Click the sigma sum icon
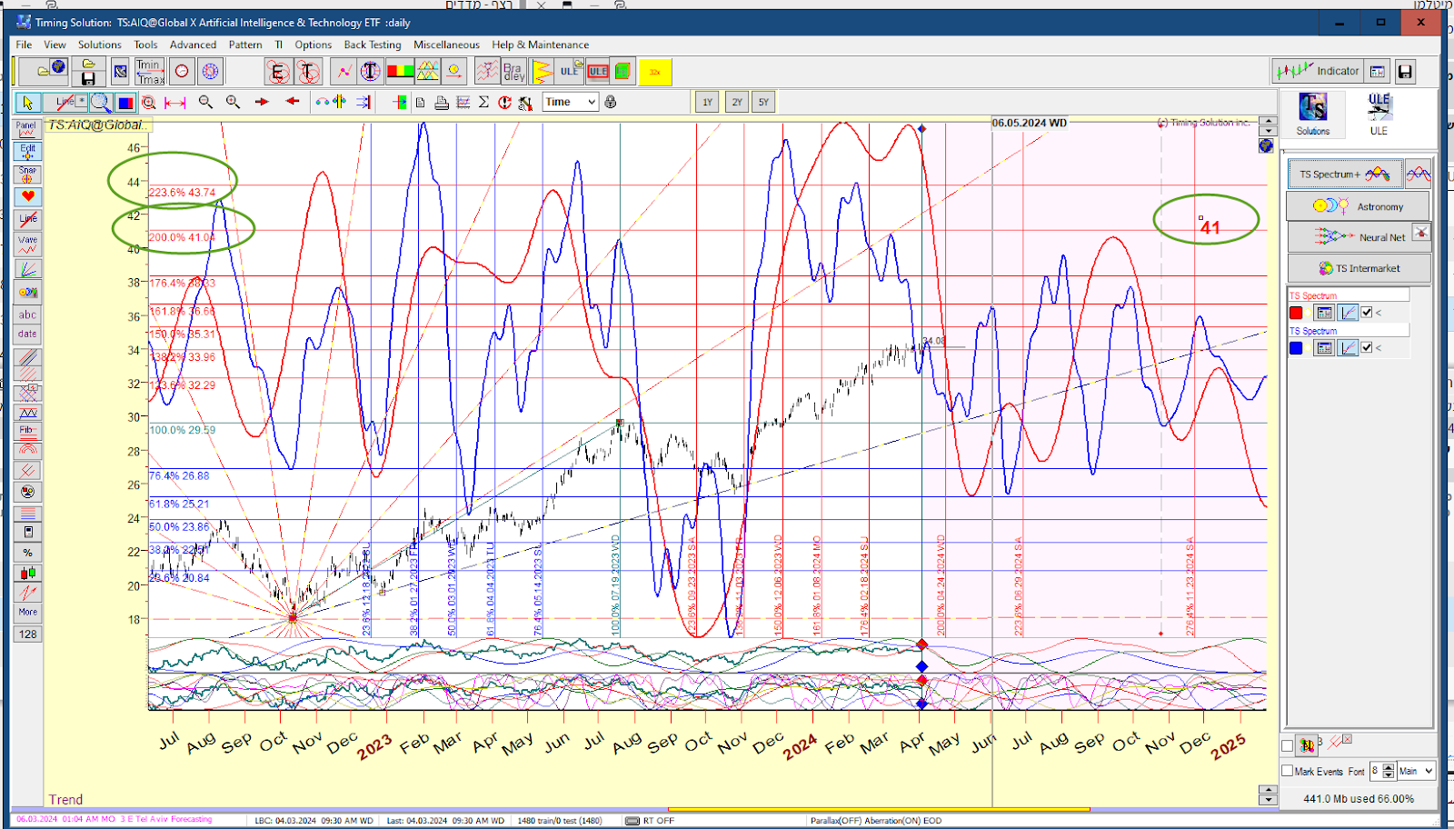Viewport: 1454px width, 829px height. click(483, 103)
